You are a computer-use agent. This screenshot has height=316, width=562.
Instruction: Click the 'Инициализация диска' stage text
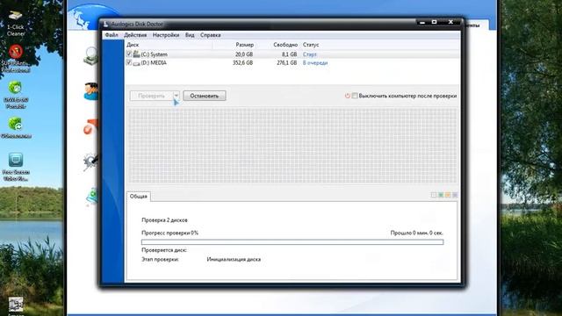(x=234, y=260)
